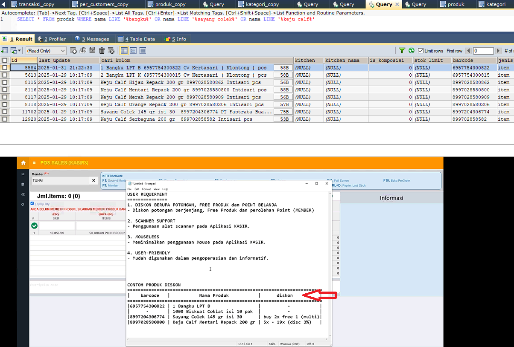Tick the checkbox for row 5584

[x=5, y=68]
